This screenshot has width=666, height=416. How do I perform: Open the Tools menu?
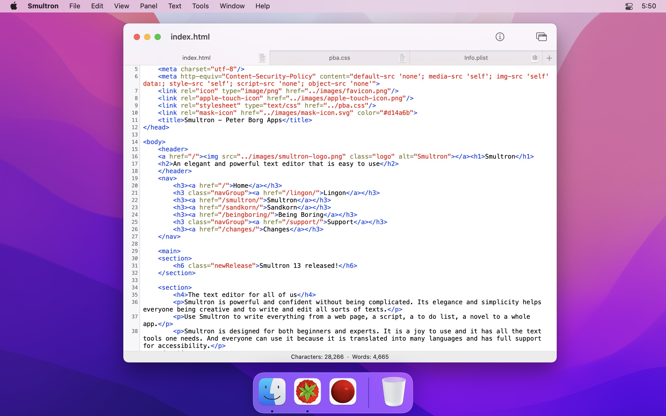[x=200, y=6]
